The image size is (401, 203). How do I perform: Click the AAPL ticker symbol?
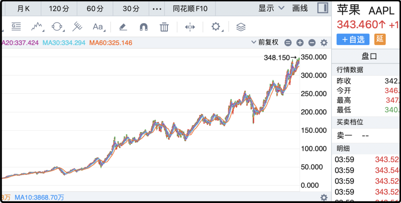point(382,11)
